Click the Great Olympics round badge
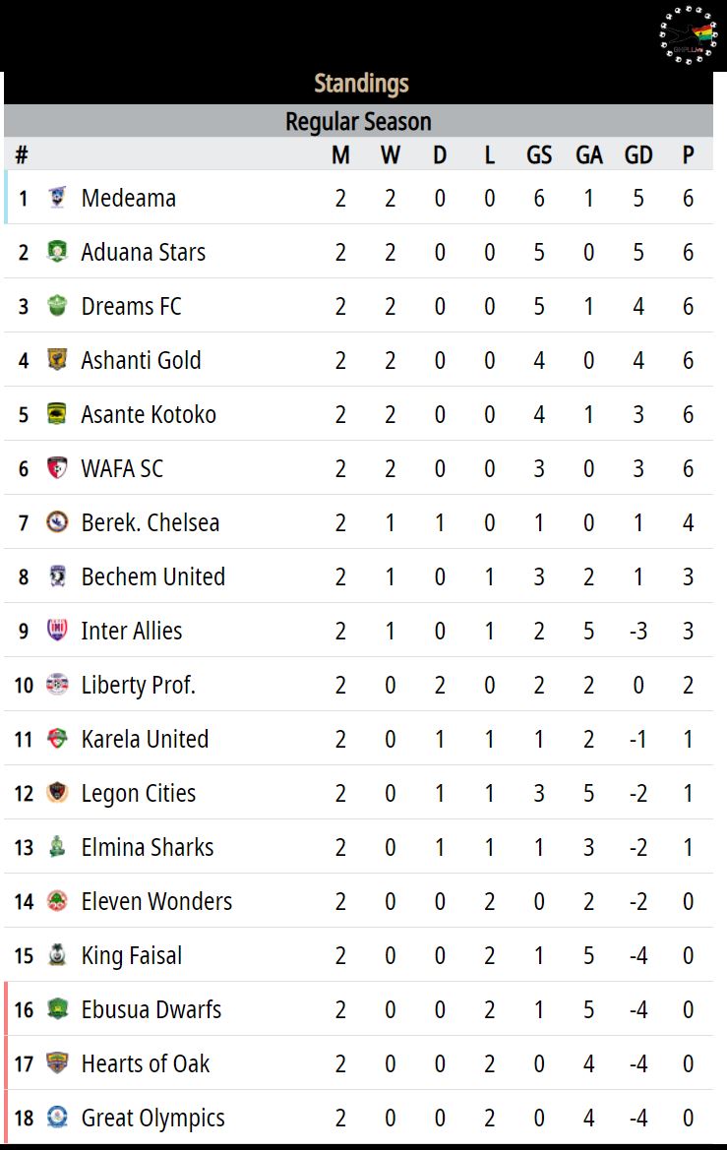The image size is (727, 1150). point(57,1117)
